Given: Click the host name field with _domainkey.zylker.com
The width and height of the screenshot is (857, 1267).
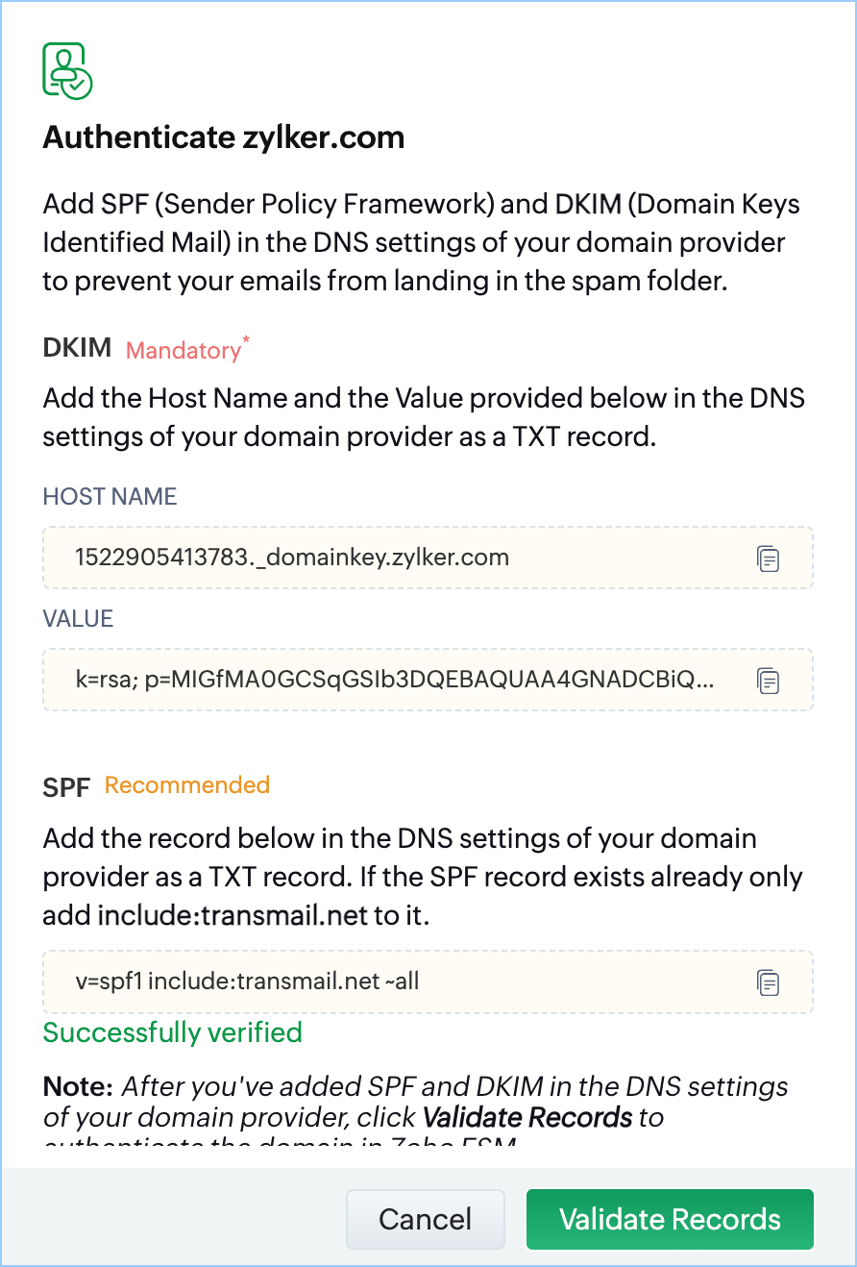Looking at the screenshot, I should coord(384,558).
